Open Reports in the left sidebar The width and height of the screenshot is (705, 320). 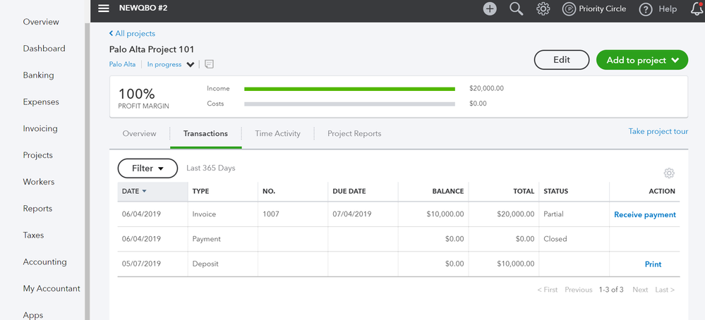click(37, 209)
